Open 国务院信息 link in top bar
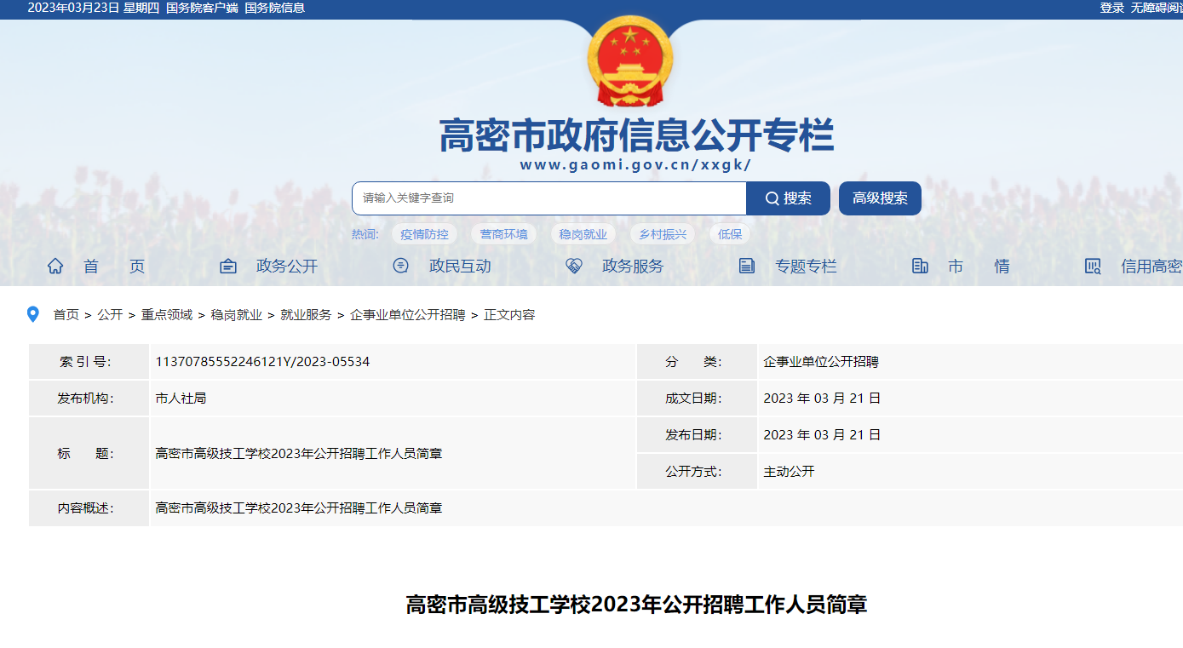Viewport: 1183px width, 648px height. click(274, 8)
